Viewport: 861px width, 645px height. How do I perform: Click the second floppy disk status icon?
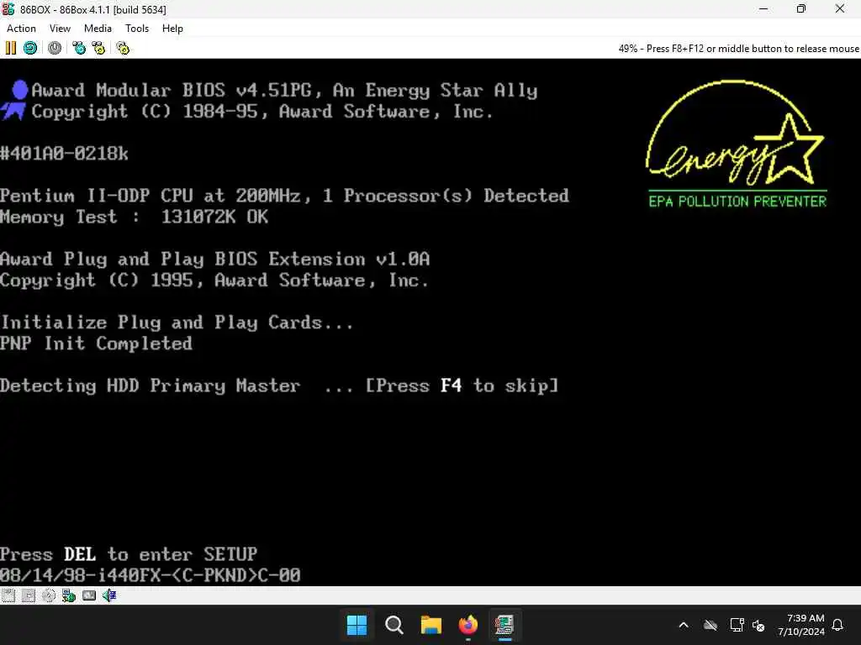(29, 595)
